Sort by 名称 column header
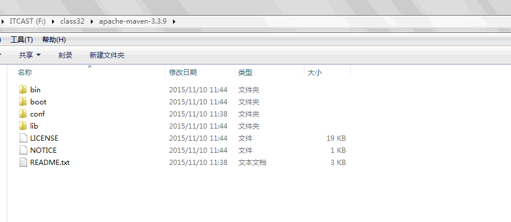 (x=25, y=73)
